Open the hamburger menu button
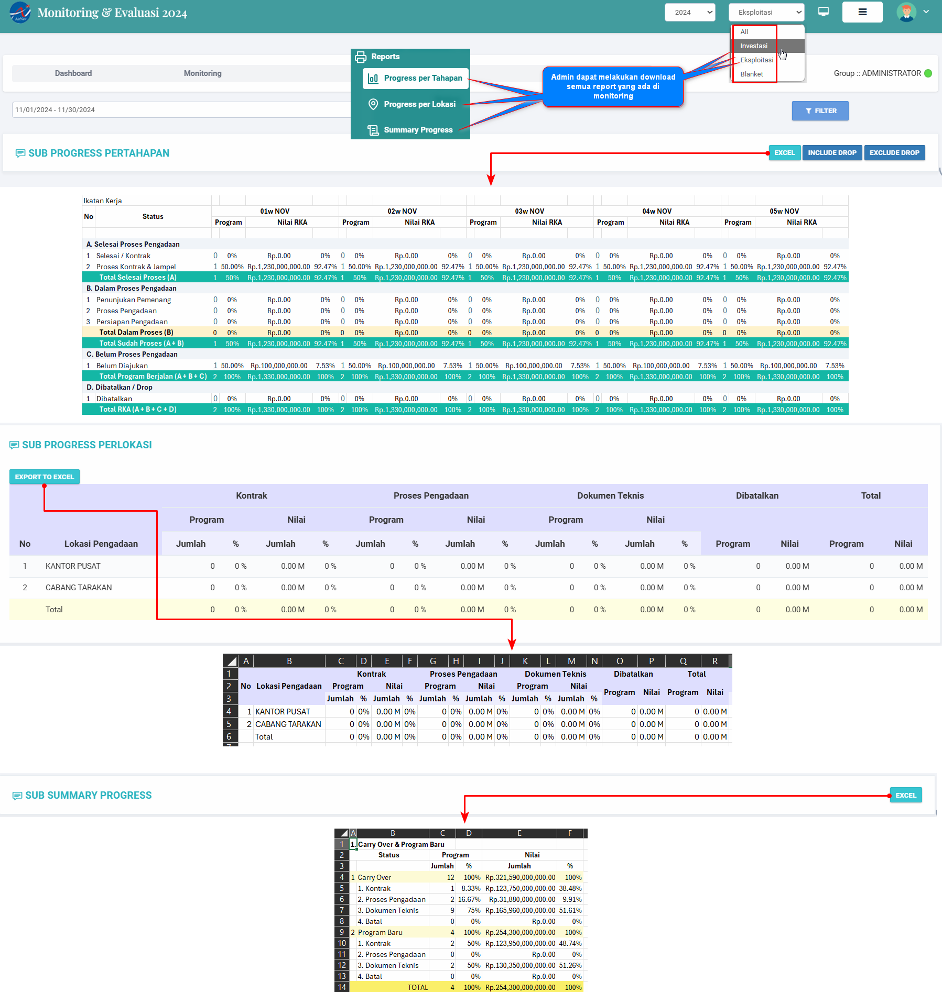Image resolution: width=942 pixels, height=992 pixels. (x=862, y=12)
